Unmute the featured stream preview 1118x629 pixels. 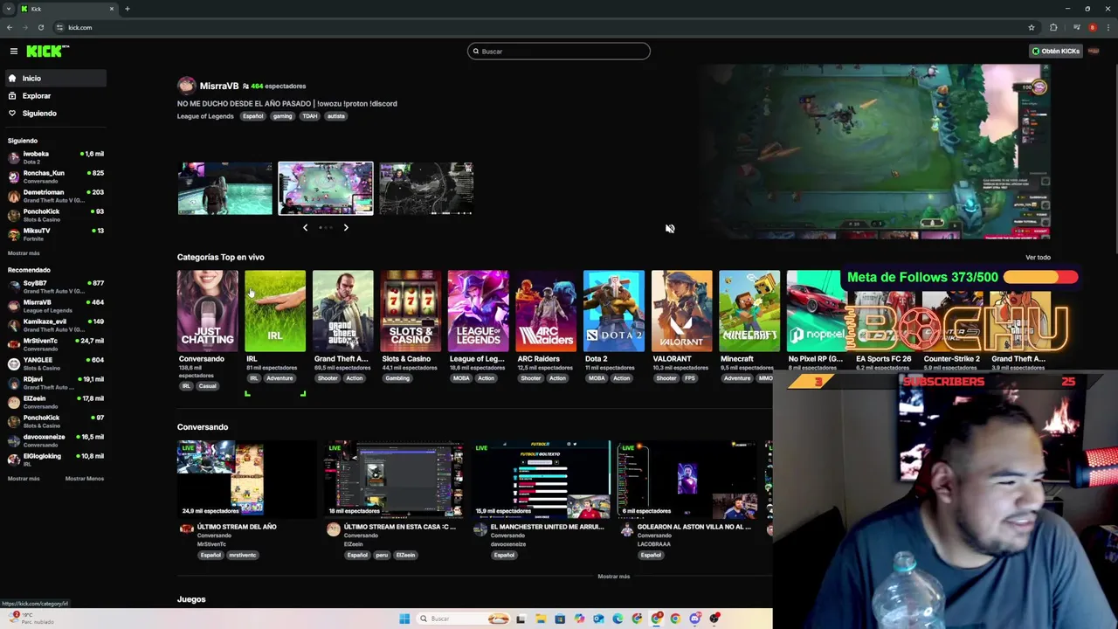(x=670, y=229)
